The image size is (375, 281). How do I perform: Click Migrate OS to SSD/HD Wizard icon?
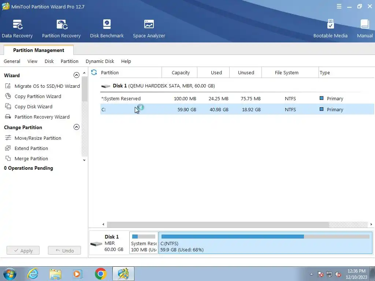coord(8,86)
